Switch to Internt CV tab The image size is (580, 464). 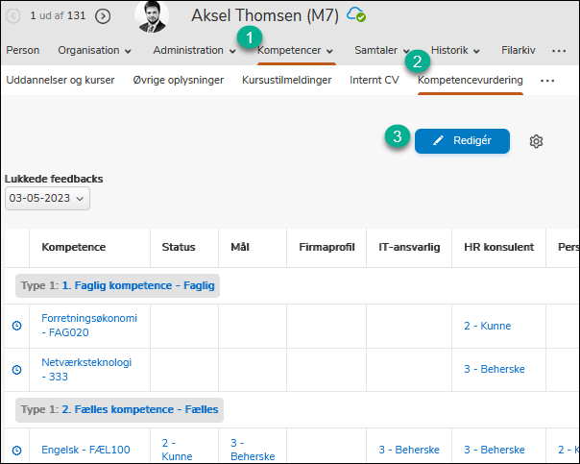click(375, 80)
